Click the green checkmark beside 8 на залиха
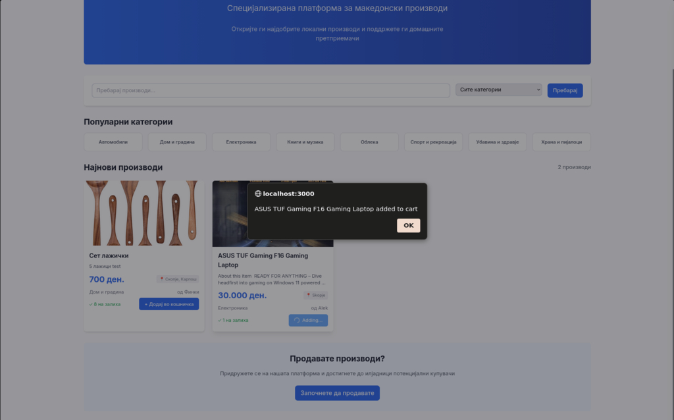 coord(91,304)
